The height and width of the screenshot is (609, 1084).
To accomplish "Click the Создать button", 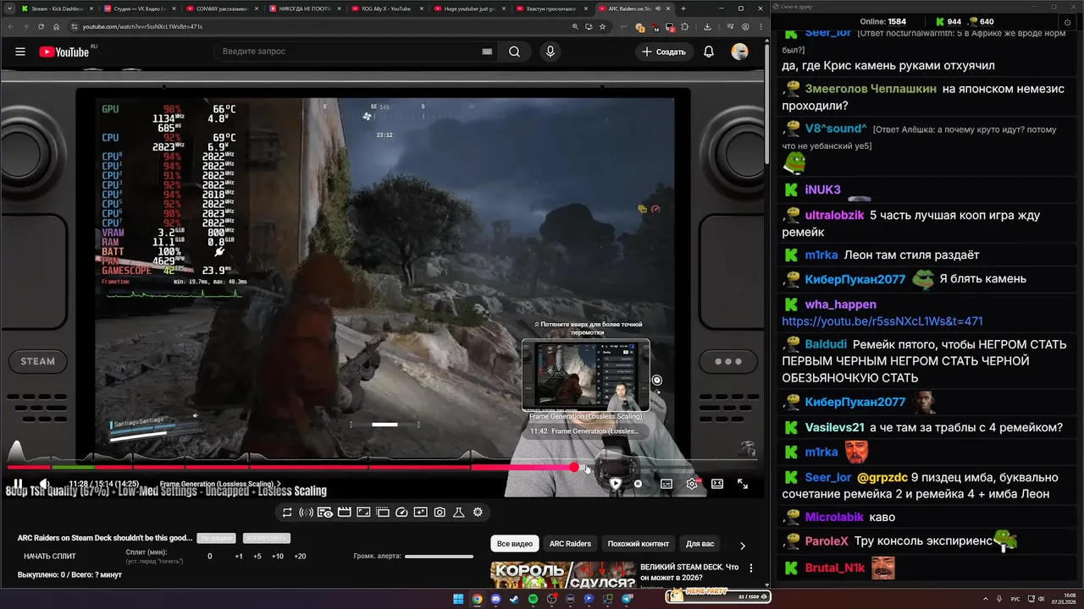I will click(663, 52).
